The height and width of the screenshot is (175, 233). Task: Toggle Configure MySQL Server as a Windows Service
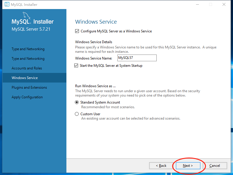coord(77,31)
